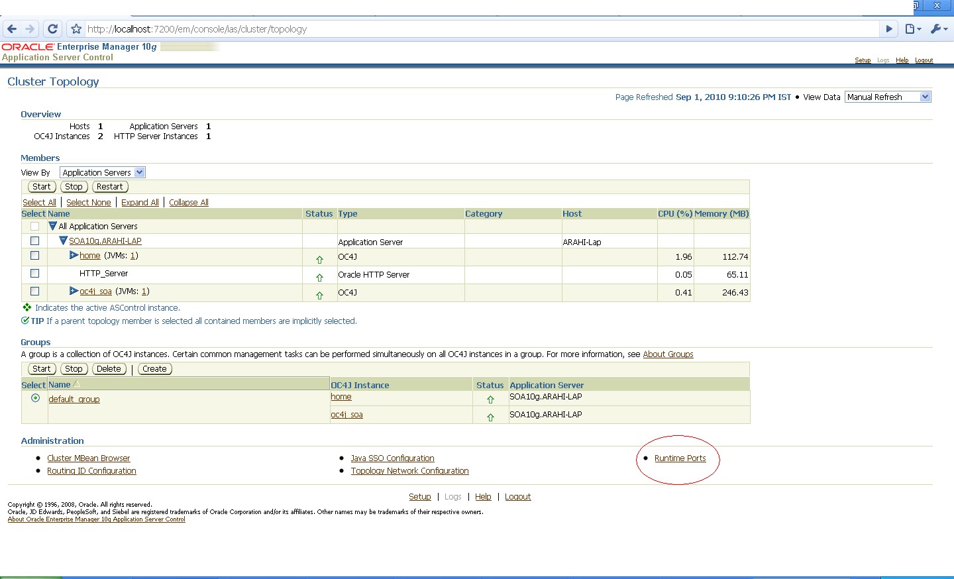Open Setup in the footer links

420,497
